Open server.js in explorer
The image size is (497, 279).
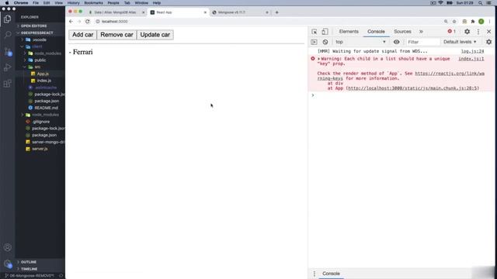point(40,149)
